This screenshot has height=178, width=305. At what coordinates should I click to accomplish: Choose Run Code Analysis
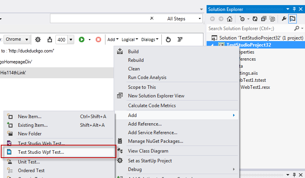[x=176, y=77]
